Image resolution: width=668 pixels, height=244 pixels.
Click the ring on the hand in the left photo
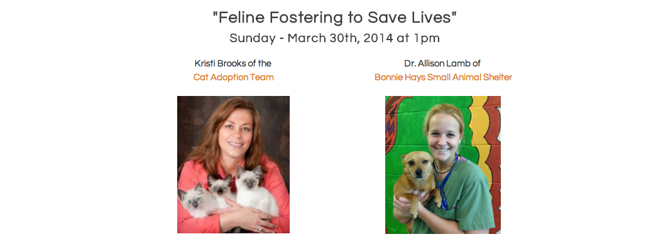point(260,230)
